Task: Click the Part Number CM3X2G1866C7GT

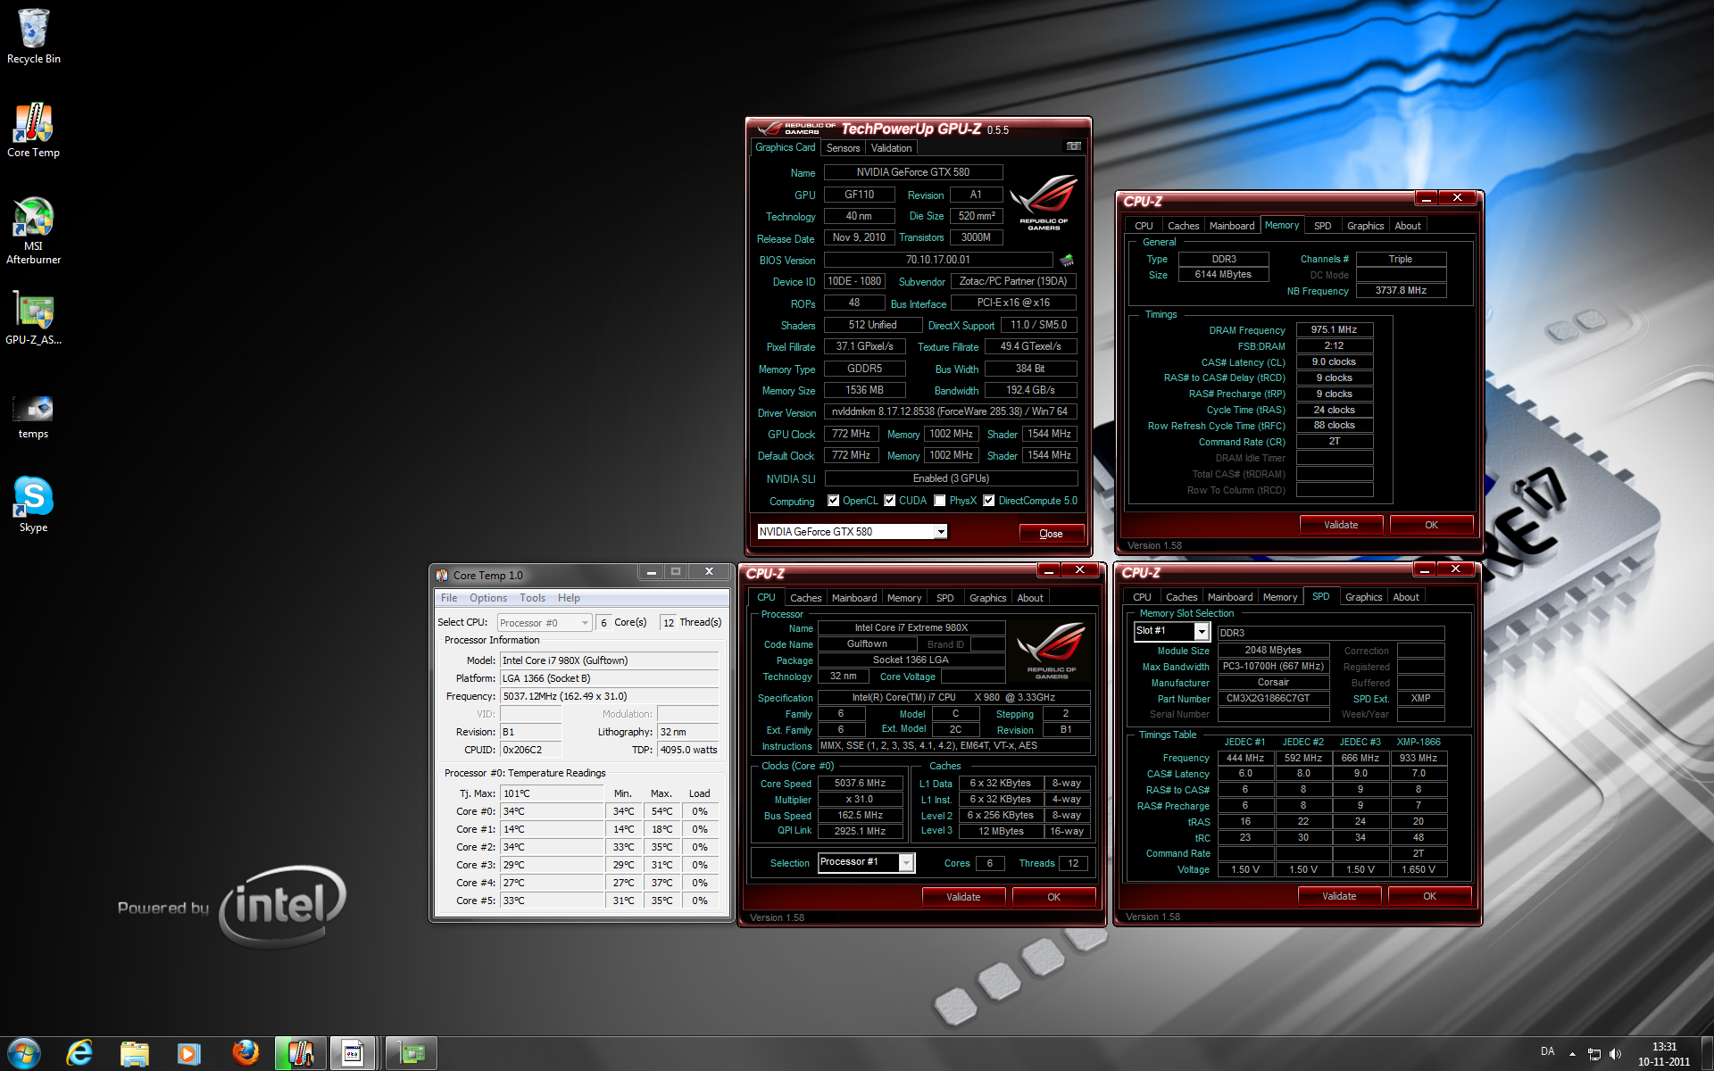Action: [1273, 698]
